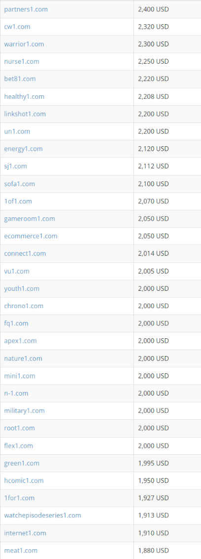Image resolution: width=201 pixels, height=559 pixels.
Task: Open the apex1.com link
Action: click(20, 341)
